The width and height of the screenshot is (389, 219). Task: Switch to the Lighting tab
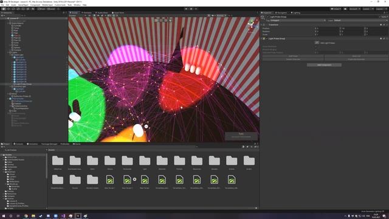(296, 12)
